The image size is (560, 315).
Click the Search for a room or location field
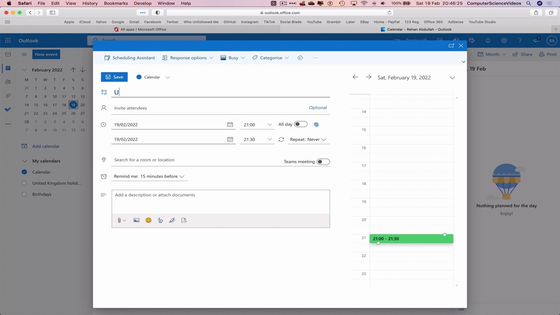196,160
